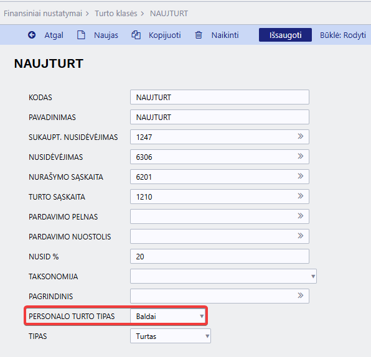Click the Išsaugoti save button

coord(285,35)
